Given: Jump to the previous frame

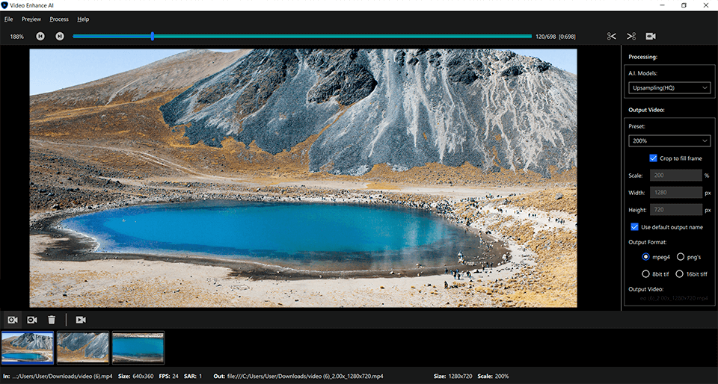Looking at the screenshot, I should (x=40, y=36).
